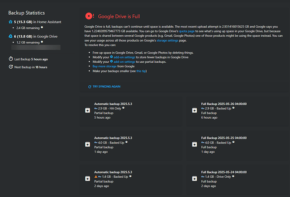Click orange warning triangle on 1.4 GB automatic backup
This screenshot has height=197, width=290.
[96, 177]
